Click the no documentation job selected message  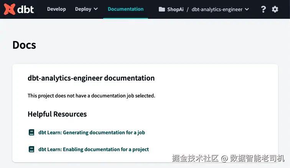click(x=91, y=96)
